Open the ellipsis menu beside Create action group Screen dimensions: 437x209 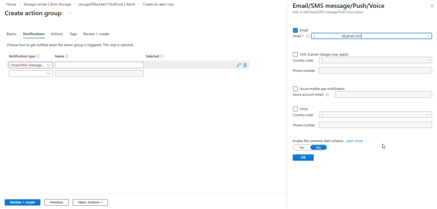(x=70, y=13)
